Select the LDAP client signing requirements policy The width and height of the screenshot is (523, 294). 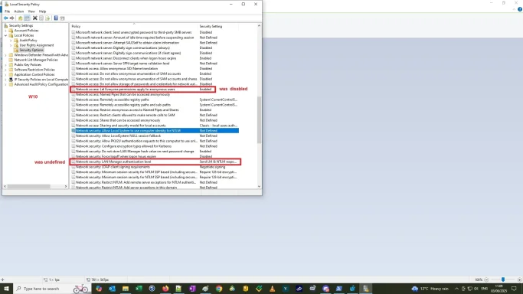(x=155, y=167)
